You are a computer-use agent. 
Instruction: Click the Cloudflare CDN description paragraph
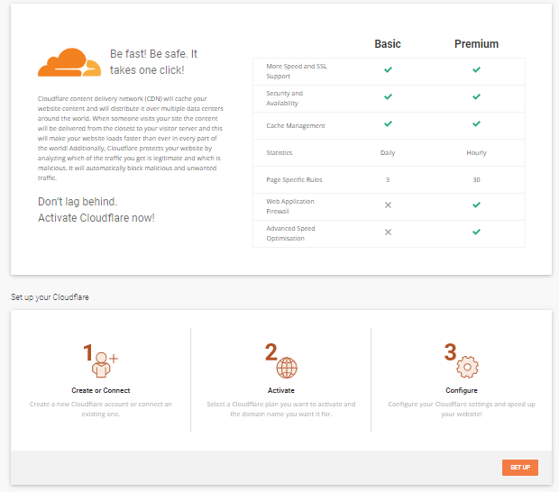coord(131,138)
